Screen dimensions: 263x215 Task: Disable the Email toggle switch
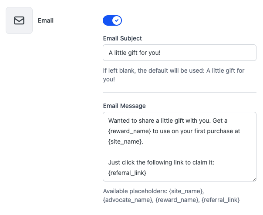(112, 20)
